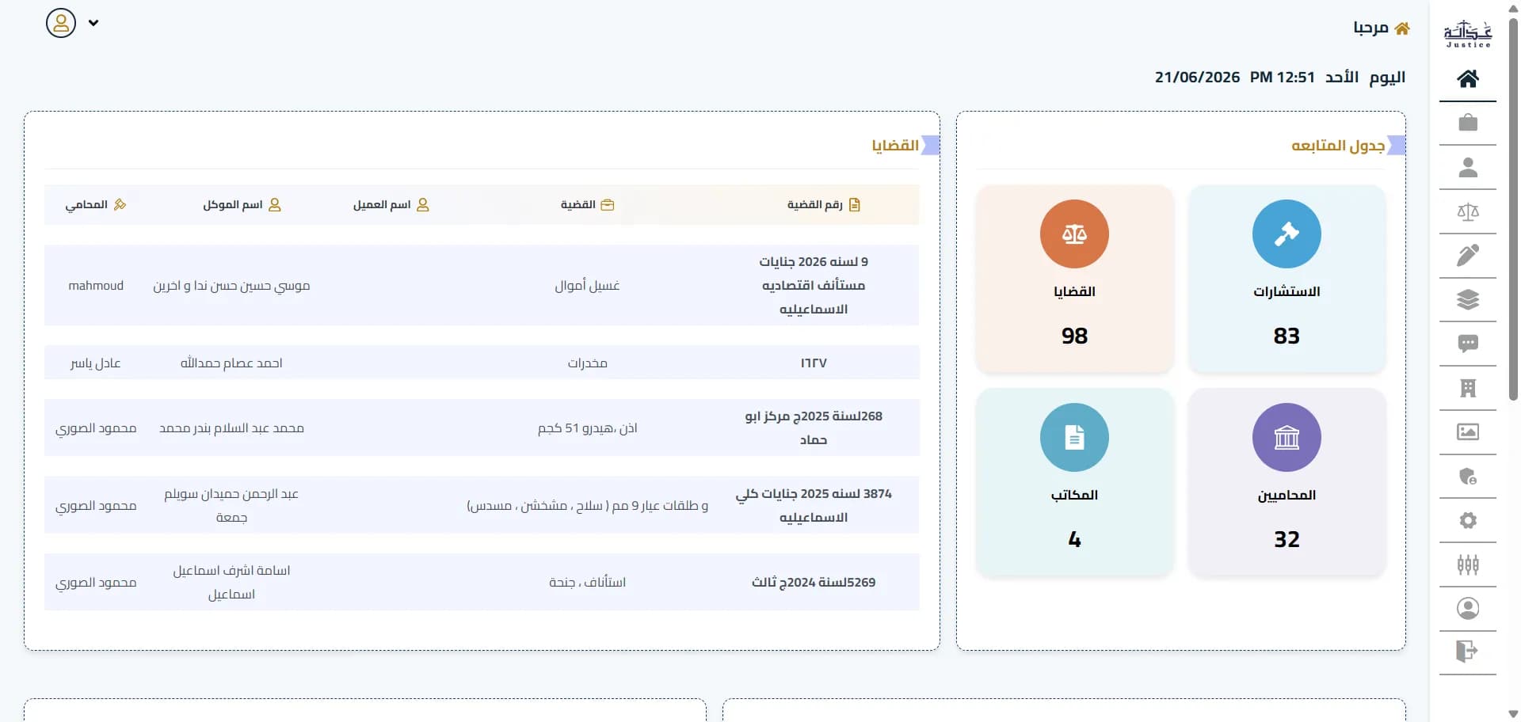Click client اسامة اشرف اسماعيل اسماعيل
The image size is (1521, 722).
231,582
